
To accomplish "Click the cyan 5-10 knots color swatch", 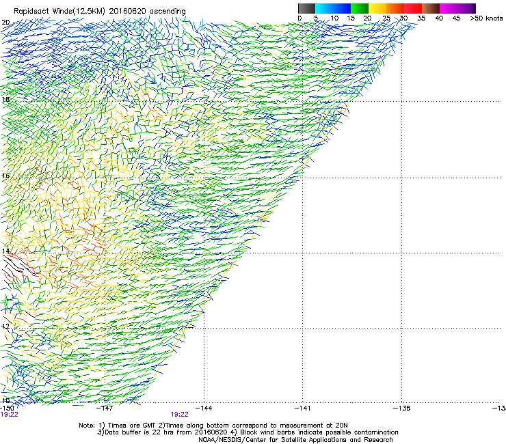I will 324,8.
